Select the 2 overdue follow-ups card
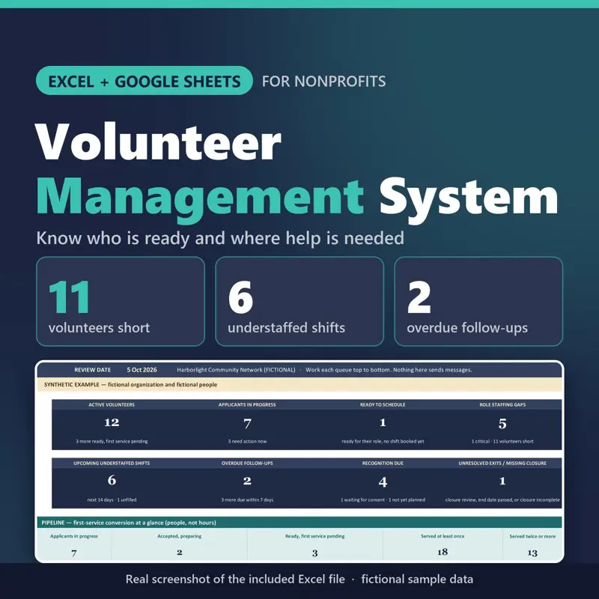 point(478,302)
